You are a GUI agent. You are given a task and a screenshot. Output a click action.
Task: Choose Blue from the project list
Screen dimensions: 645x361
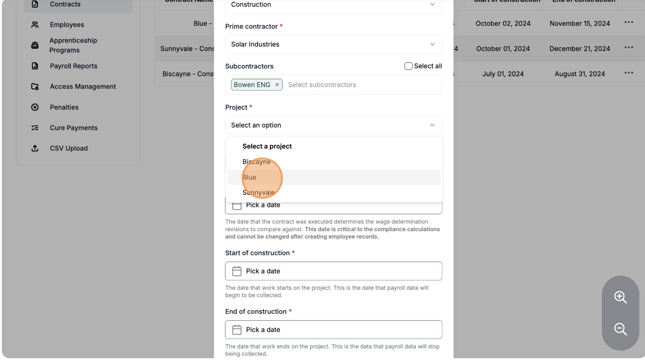pos(249,177)
